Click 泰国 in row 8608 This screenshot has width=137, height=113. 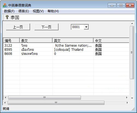[98, 54]
